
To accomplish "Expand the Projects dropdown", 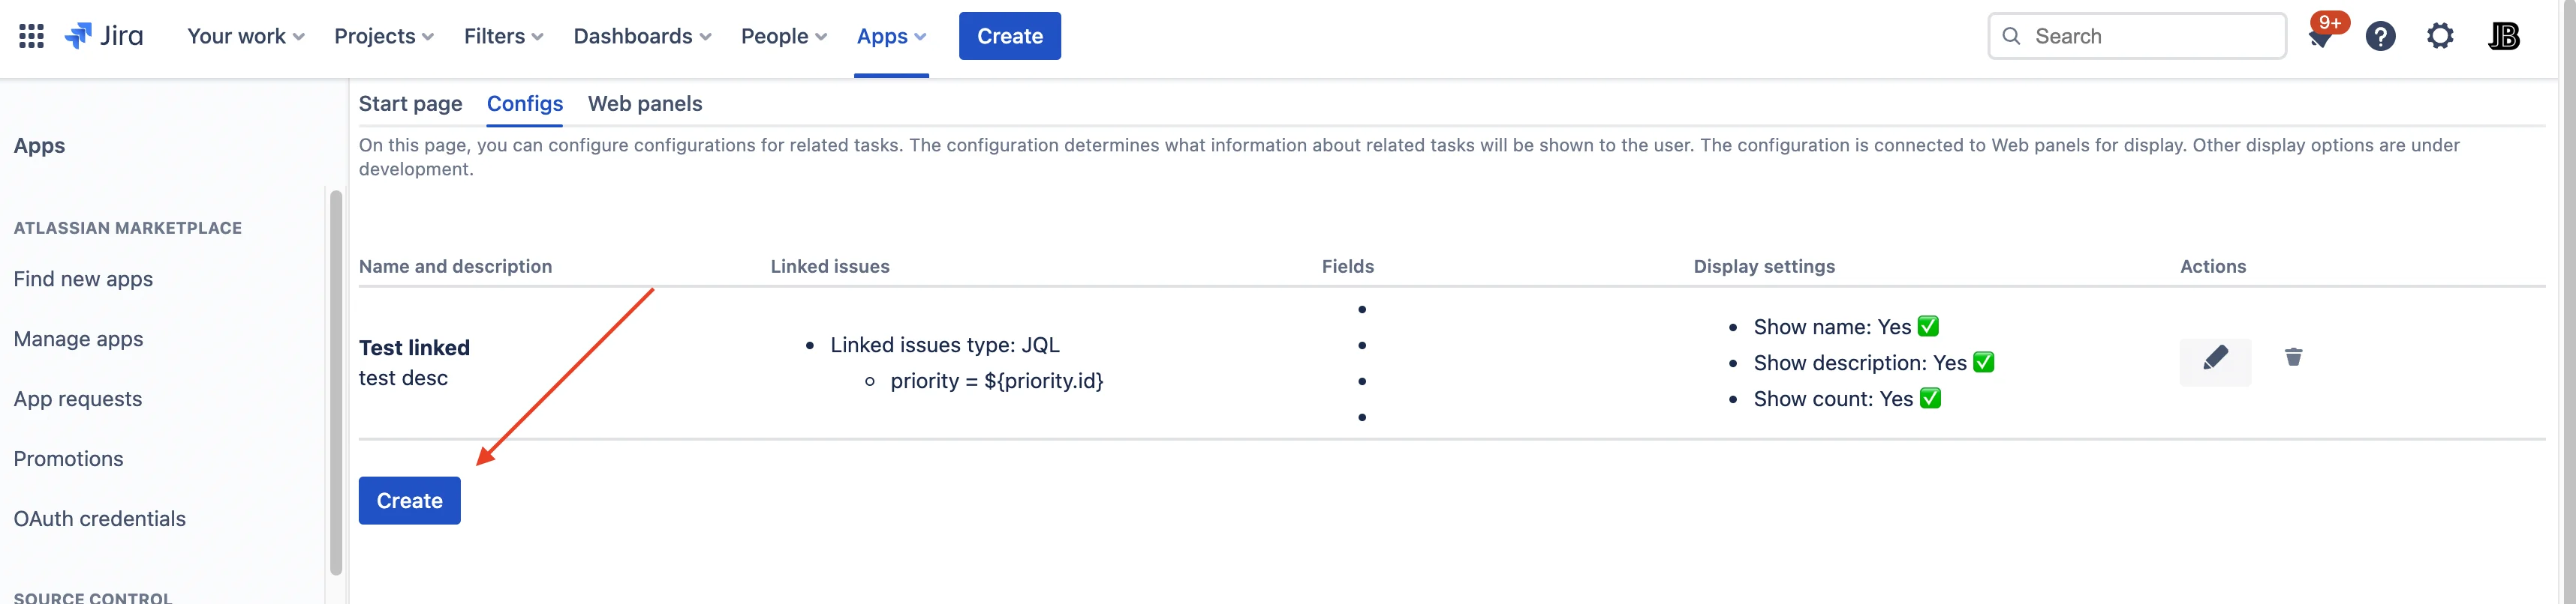I will click(384, 37).
